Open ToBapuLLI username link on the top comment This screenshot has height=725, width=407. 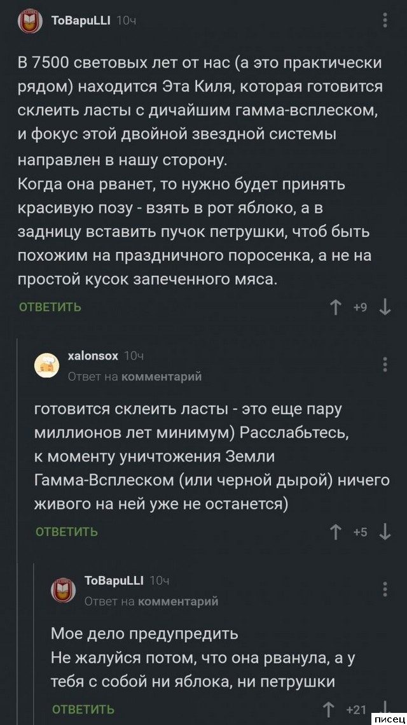pos(80,22)
